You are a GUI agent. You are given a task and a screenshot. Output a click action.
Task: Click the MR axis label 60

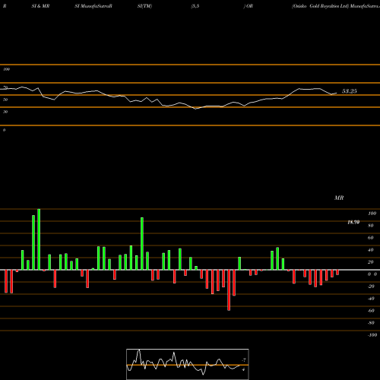(x=371, y=238)
